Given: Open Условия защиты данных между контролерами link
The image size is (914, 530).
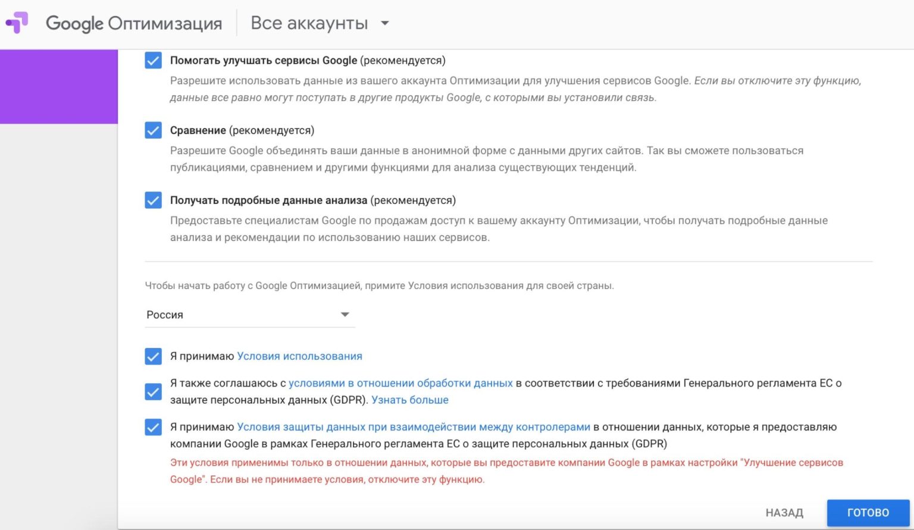Looking at the screenshot, I should pos(414,427).
